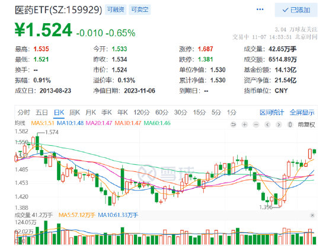Click the 均线 label
The image size is (326, 246).
20,123
